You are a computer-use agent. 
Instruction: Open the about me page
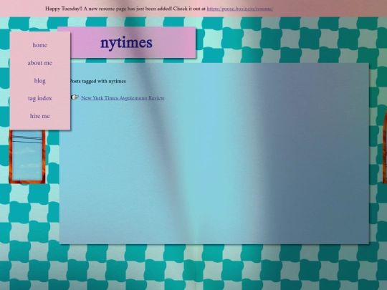point(39,63)
